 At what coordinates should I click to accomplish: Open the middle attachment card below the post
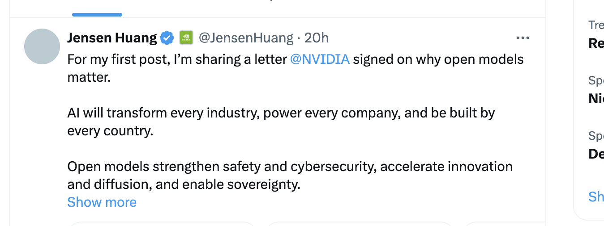[x=360, y=224]
